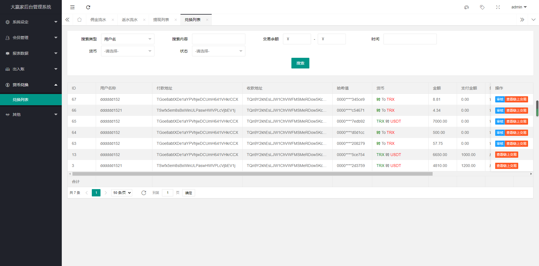
Task: Click 审核 button for row ID 63
Action: 500,144
